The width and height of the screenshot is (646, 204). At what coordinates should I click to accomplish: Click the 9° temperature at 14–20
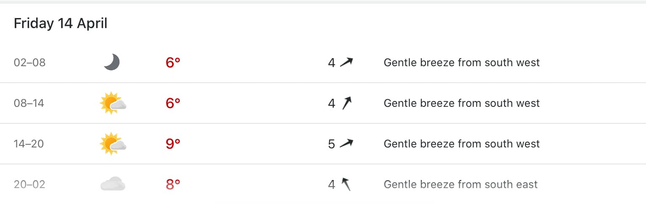pos(173,144)
